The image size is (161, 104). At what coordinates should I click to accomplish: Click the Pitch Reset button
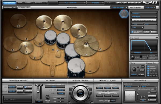142,70
